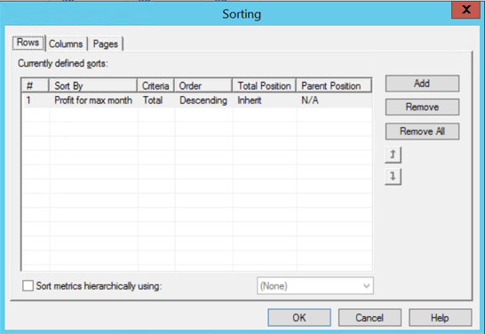
Task: Move selected sort down with arrow icon
Action: tap(393, 177)
